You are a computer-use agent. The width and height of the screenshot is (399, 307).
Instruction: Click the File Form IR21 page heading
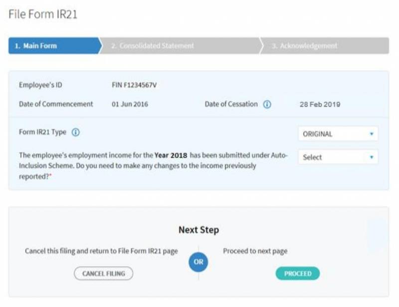tap(43, 14)
